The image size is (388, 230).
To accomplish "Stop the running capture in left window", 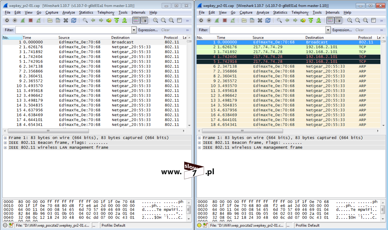I will point(31,20).
